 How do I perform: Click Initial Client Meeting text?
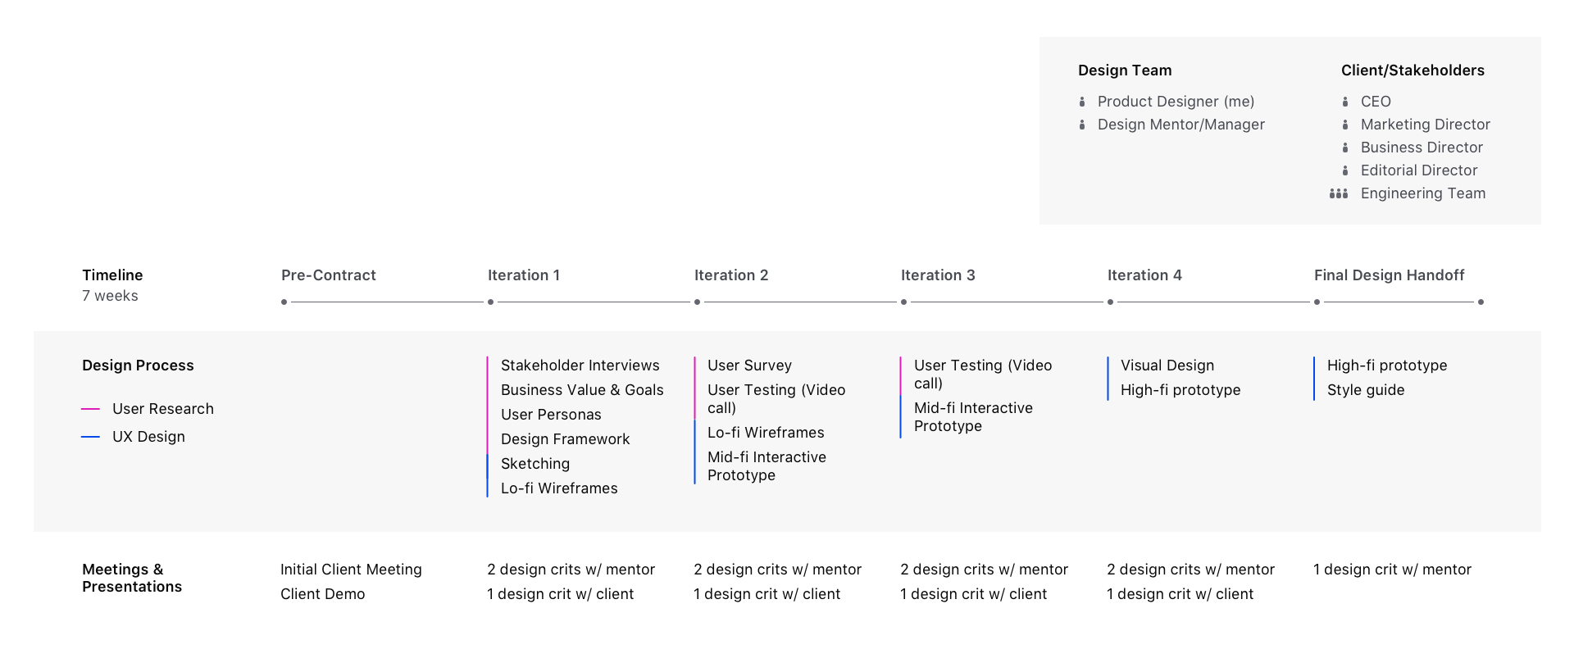click(351, 570)
